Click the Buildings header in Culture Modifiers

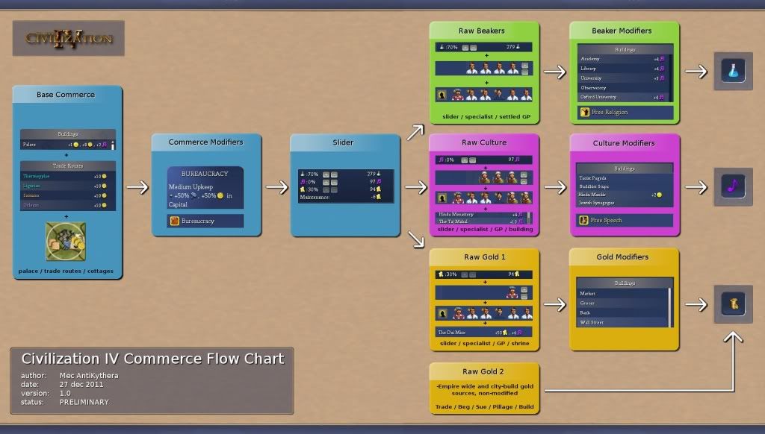[625, 169]
